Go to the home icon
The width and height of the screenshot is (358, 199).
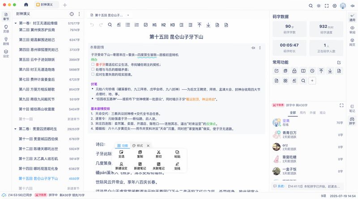(x=26, y=4)
